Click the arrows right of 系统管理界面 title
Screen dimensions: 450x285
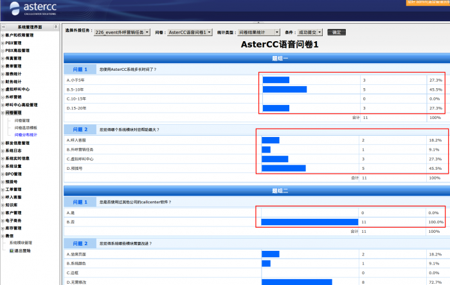pyautogui.click(x=55, y=27)
